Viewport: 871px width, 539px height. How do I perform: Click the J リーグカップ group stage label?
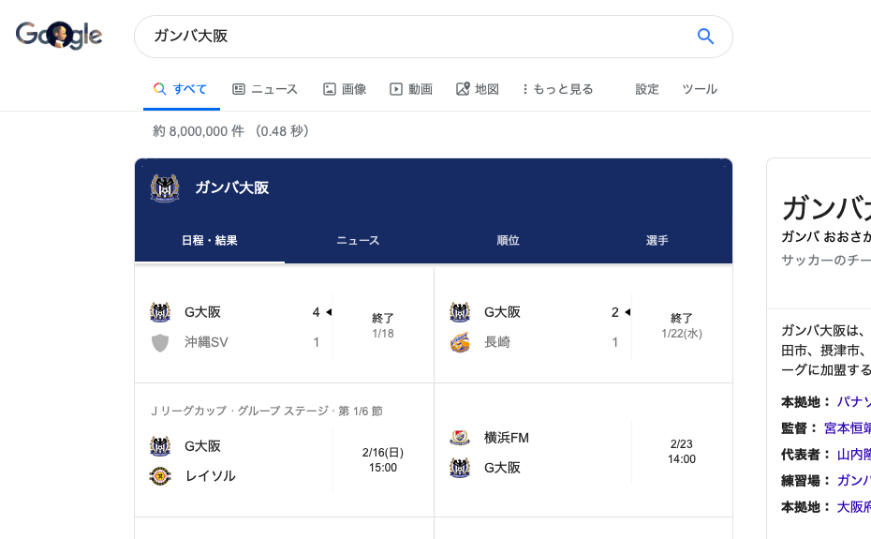pos(267,412)
